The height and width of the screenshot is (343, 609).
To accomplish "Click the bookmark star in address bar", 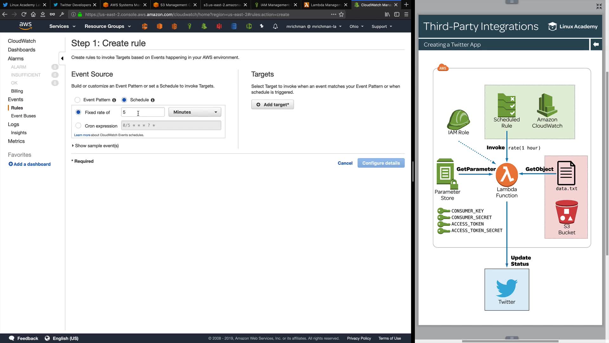I will [x=341, y=14].
